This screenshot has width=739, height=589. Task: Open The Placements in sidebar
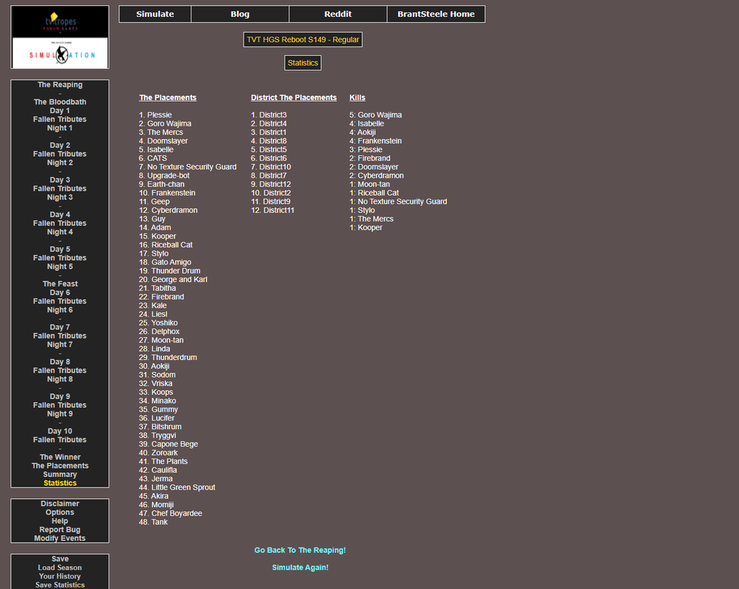[x=60, y=466]
